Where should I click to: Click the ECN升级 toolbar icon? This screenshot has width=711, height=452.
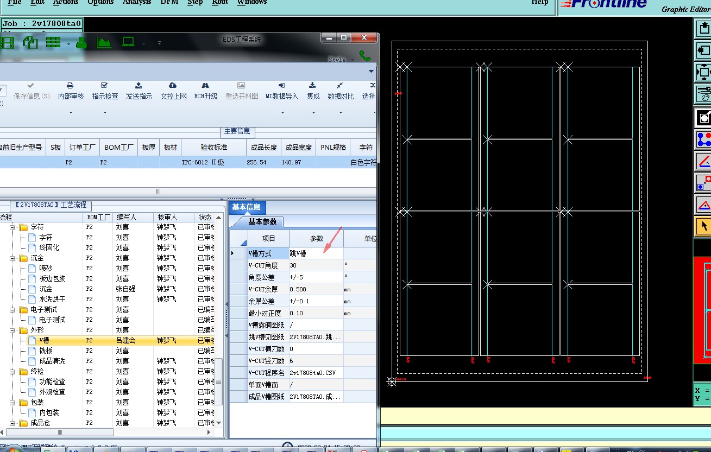205,86
